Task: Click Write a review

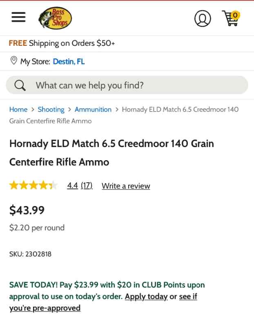Action: click(x=126, y=186)
